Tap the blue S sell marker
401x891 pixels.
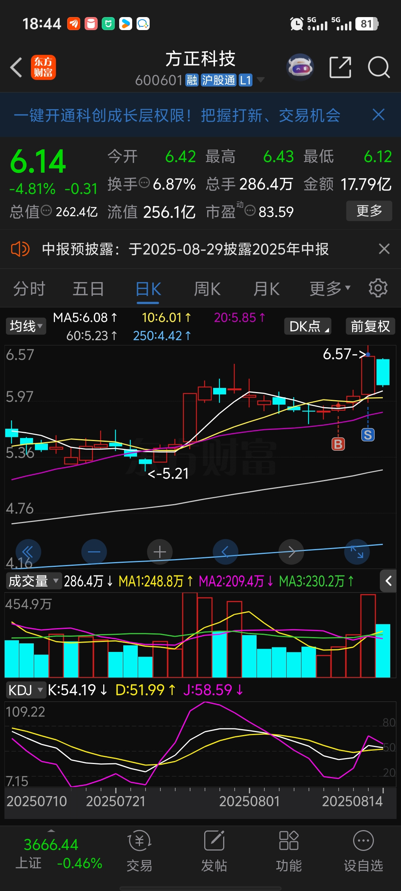pyautogui.click(x=368, y=435)
